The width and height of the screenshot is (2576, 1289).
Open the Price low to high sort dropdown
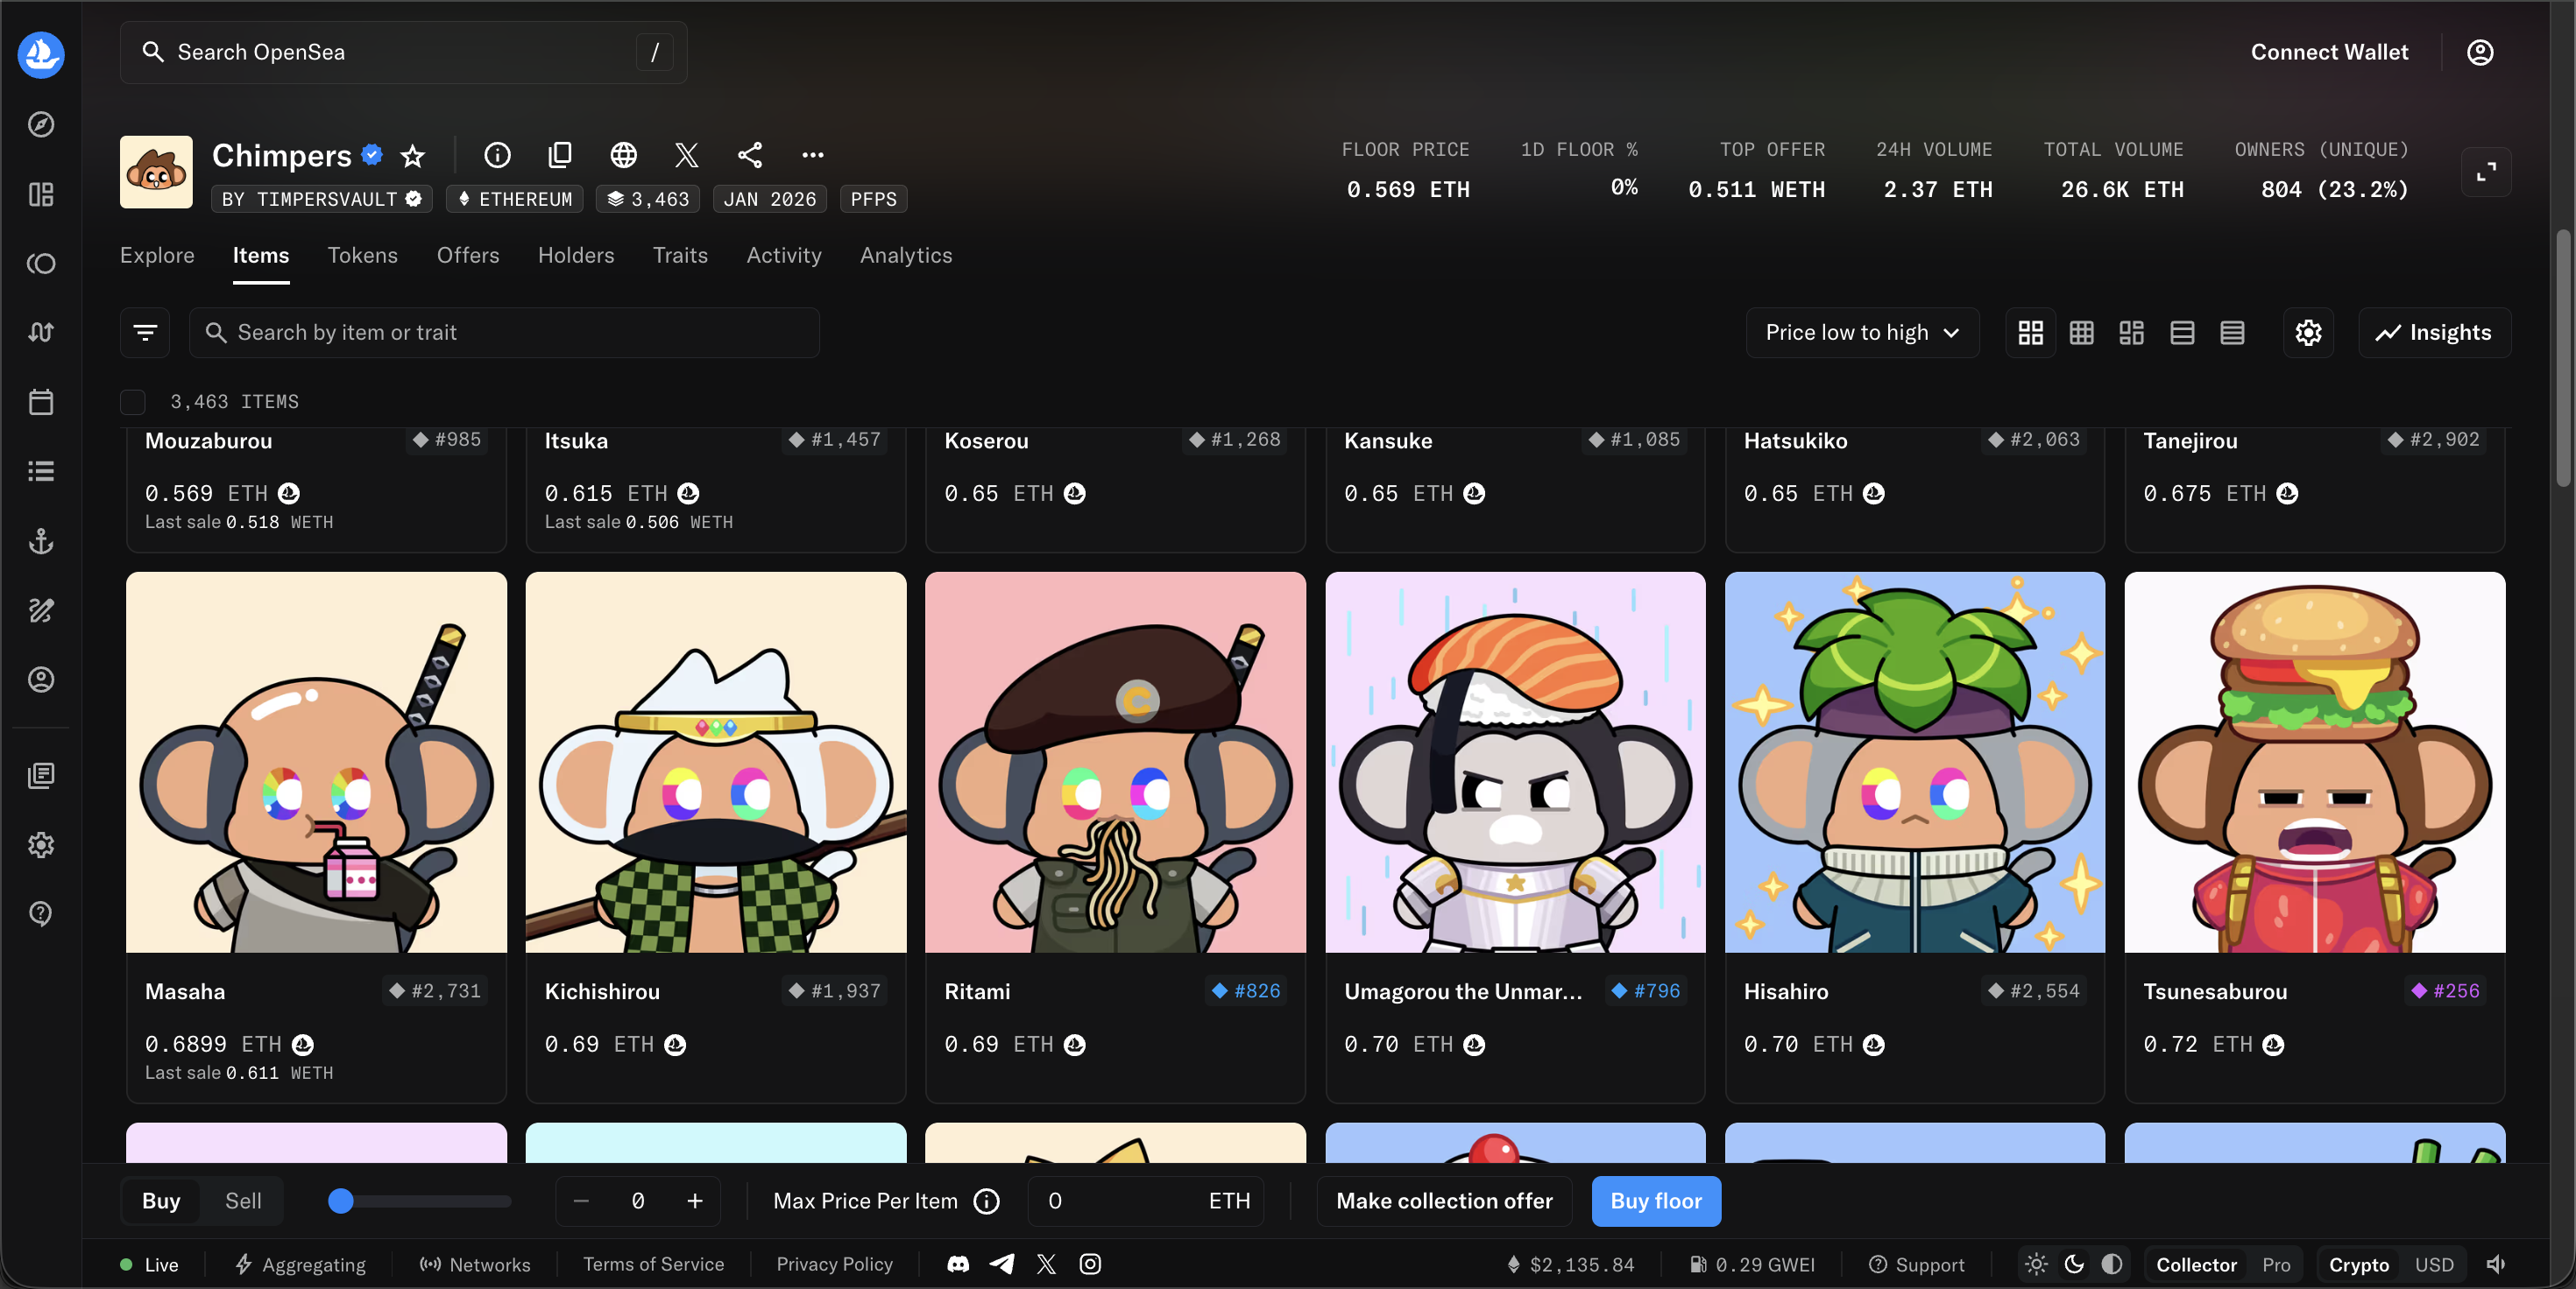point(1861,332)
